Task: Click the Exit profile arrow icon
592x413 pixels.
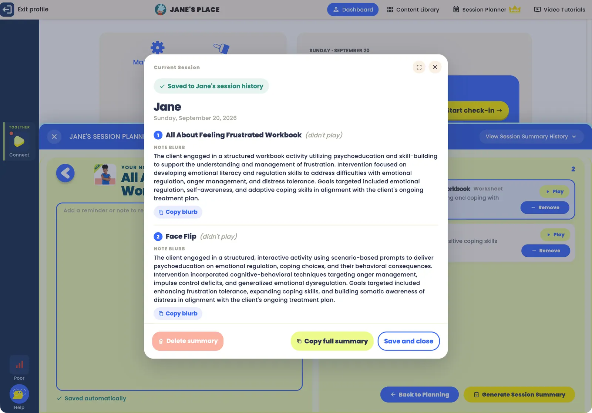Action: (7, 9)
